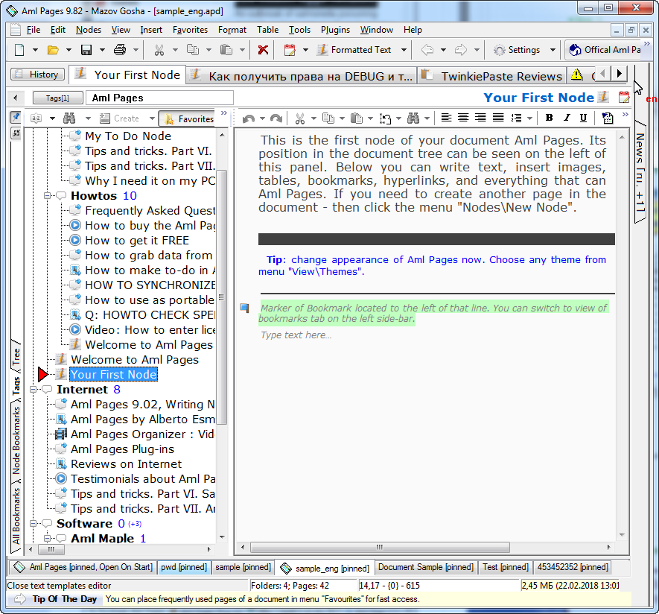Switch to TwinkiePaste Reviews tab

click(491, 76)
